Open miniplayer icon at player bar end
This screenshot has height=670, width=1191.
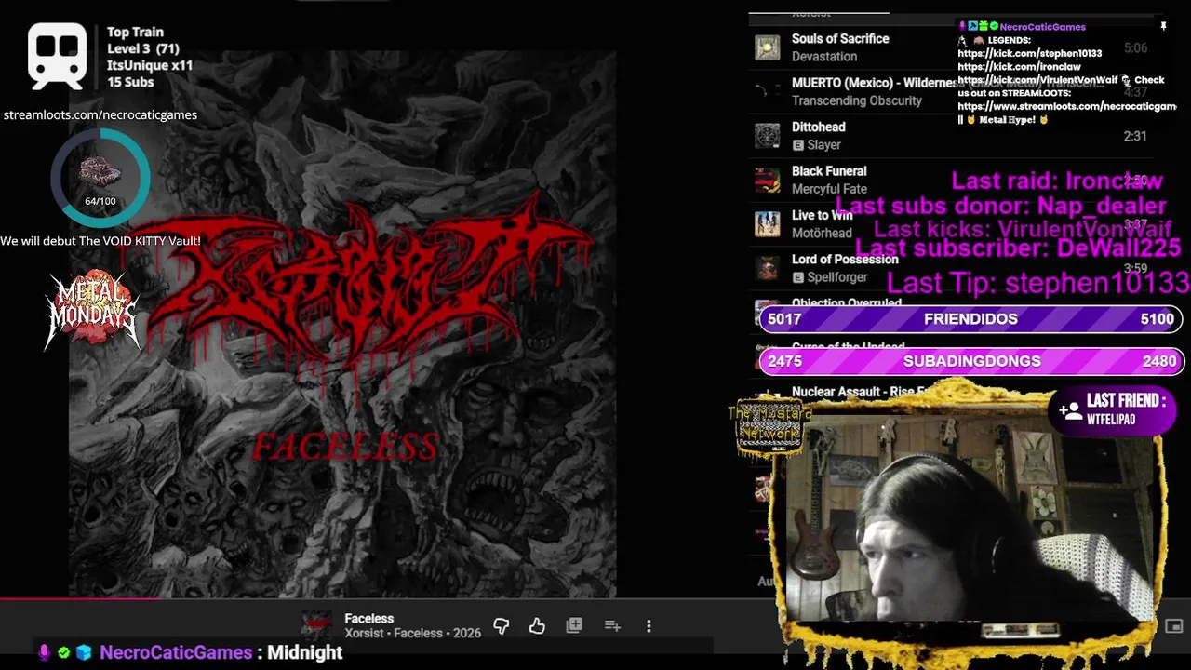click(x=1174, y=626)
